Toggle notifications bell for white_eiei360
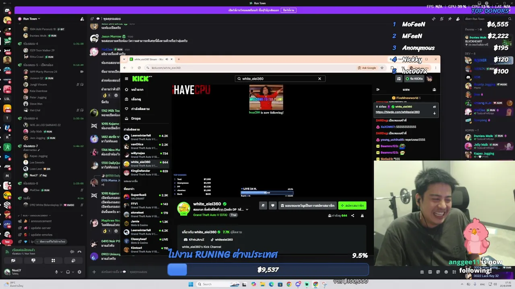Image resolution: width=515 pixels, height=289 pixels. point(263,206)
